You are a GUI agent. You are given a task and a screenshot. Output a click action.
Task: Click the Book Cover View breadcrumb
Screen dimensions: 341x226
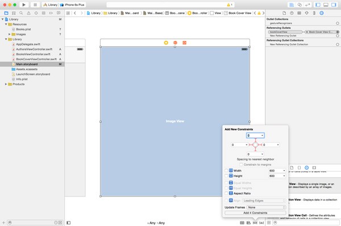(x=238, y=13)
